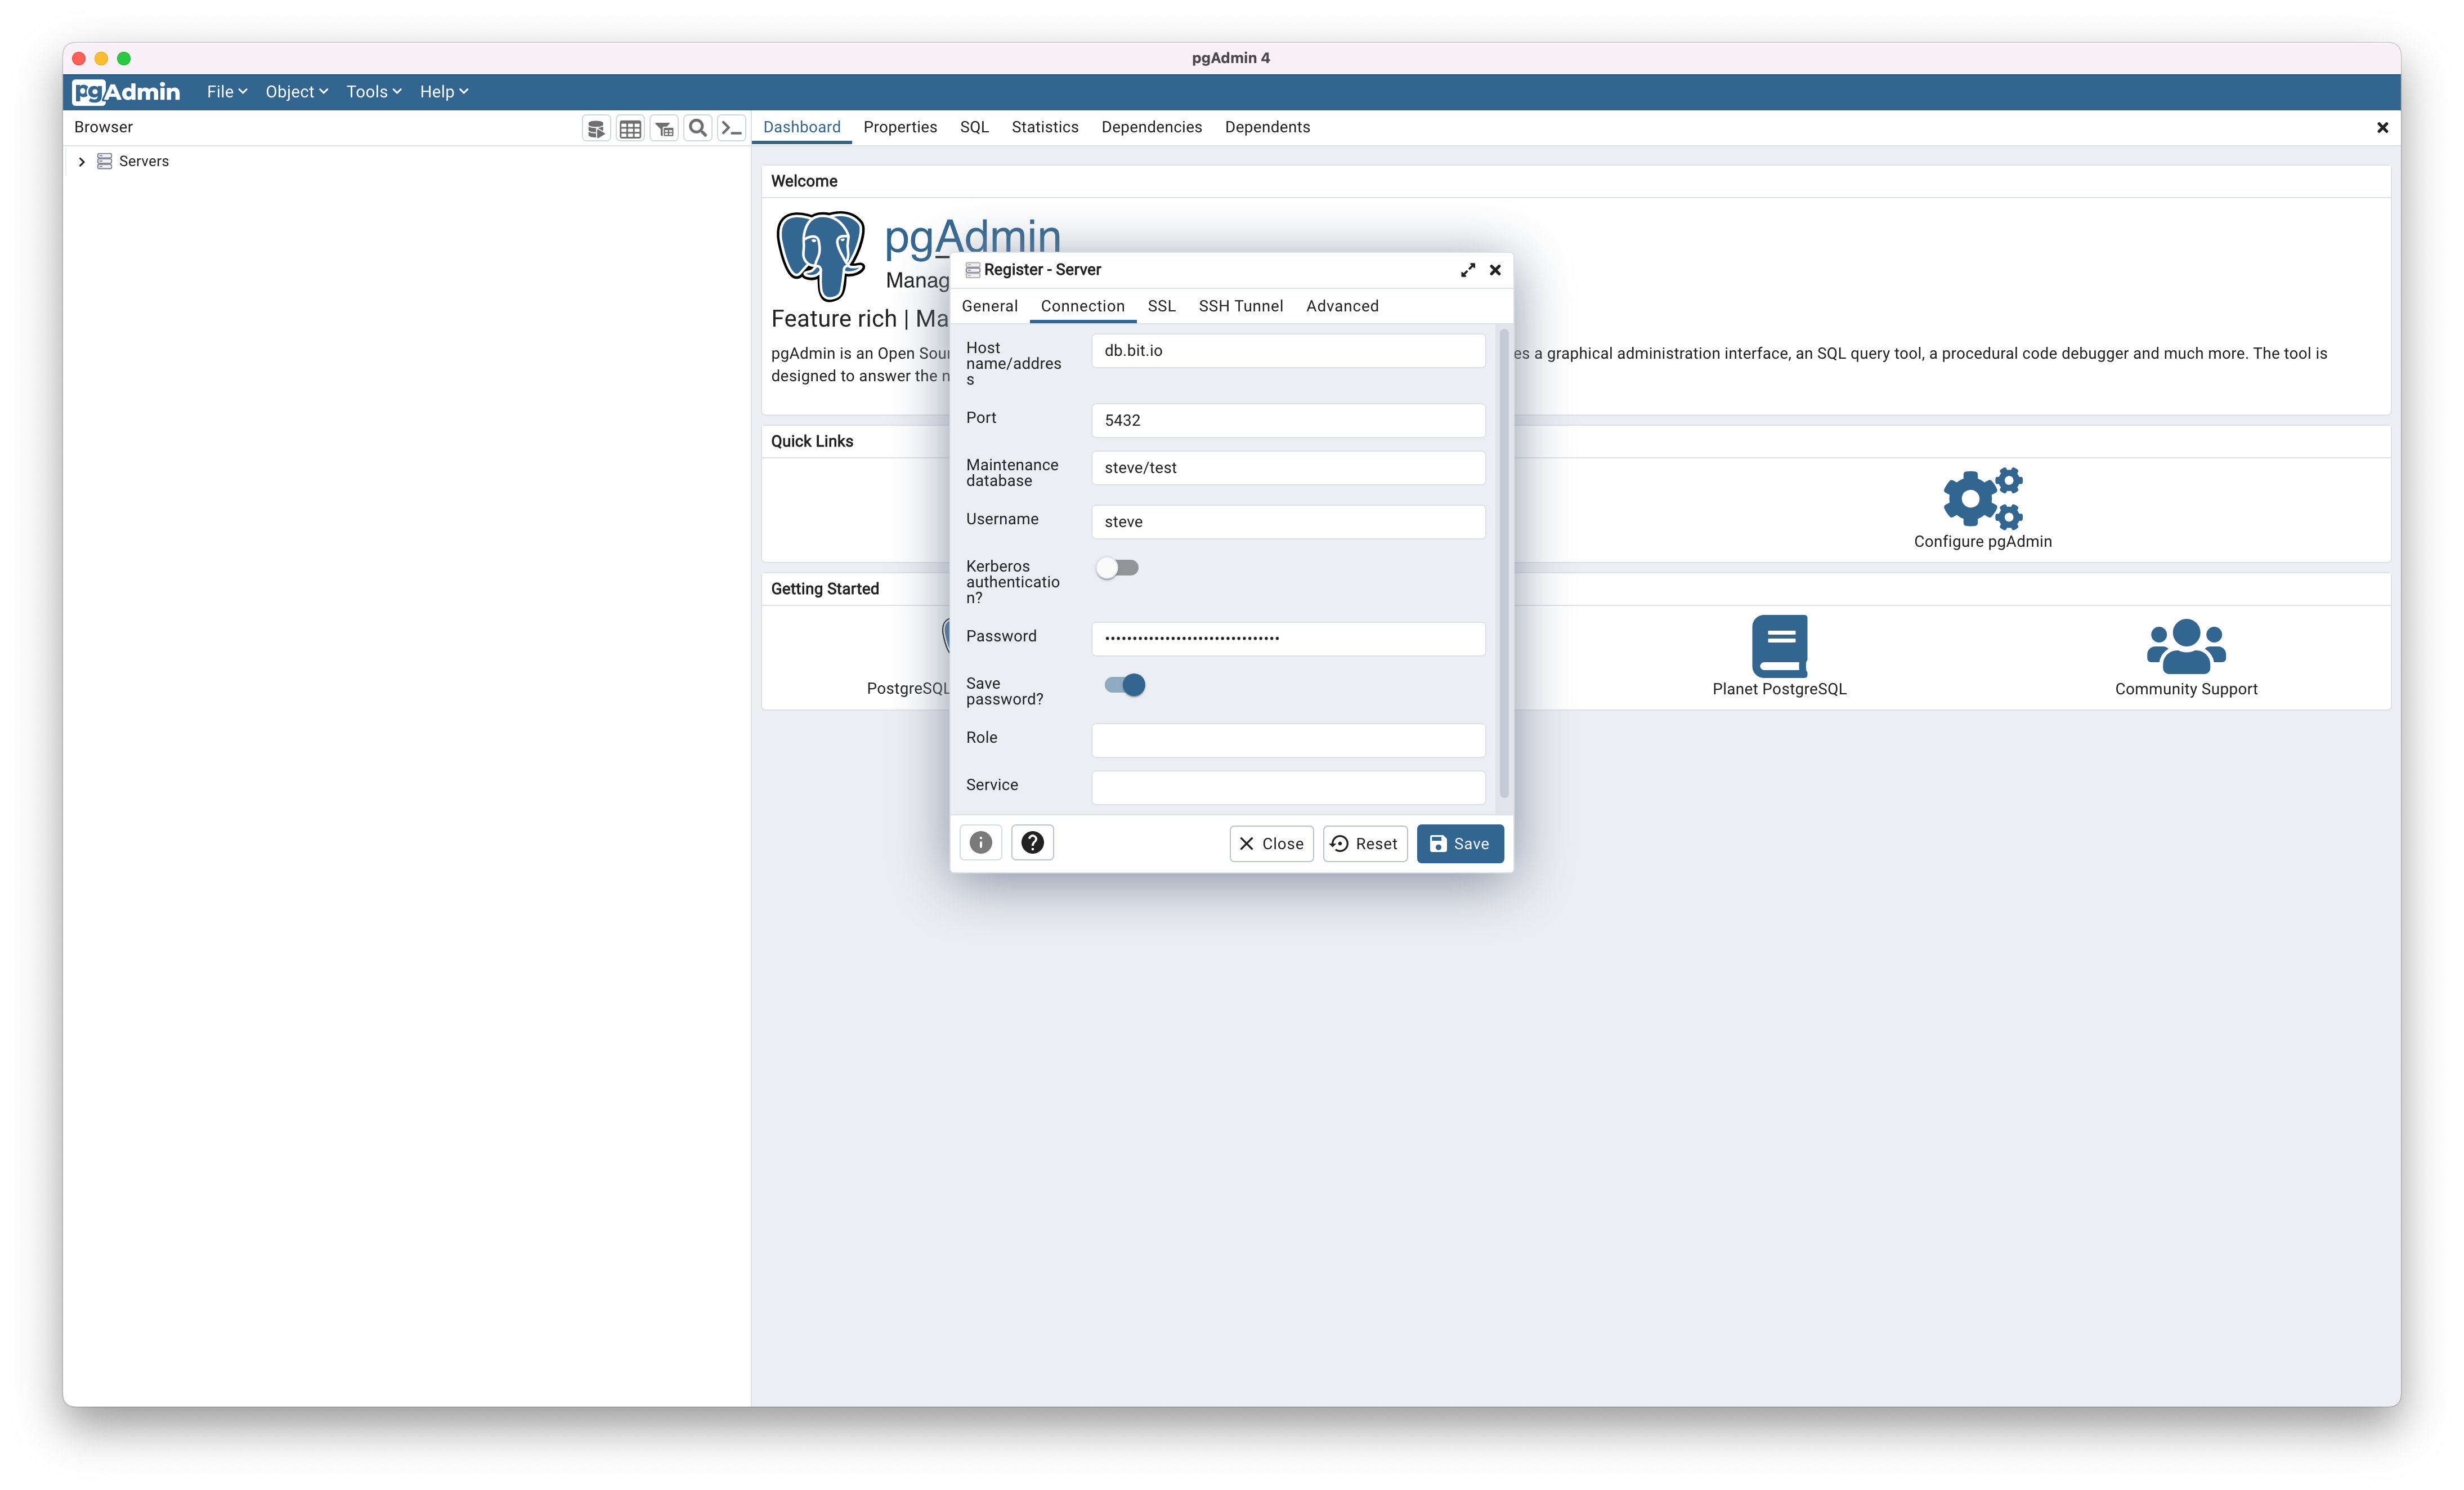Enable Kerberos authentication toggle

click(x=1117, y=568)
